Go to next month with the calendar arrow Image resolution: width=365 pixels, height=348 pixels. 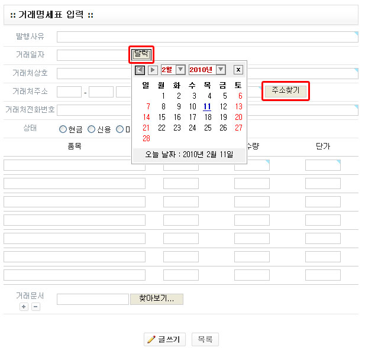tap(153, 70)
